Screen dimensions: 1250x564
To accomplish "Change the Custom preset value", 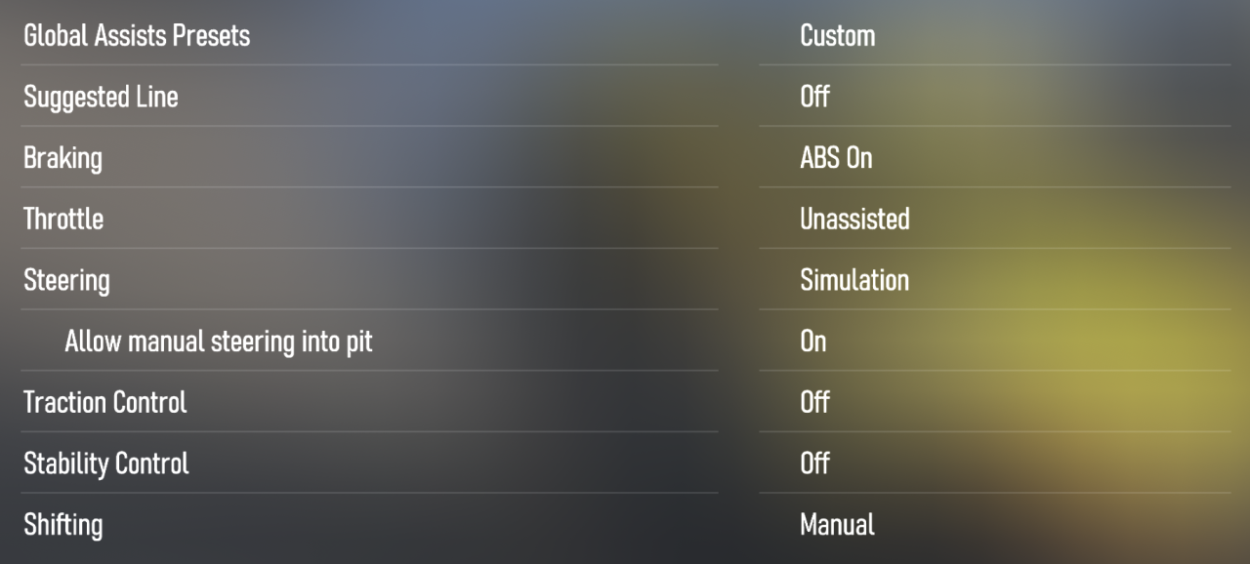I will click(x=837, y=36).
